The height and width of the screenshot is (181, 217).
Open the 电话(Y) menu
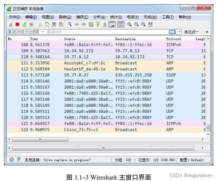(133, 17)
